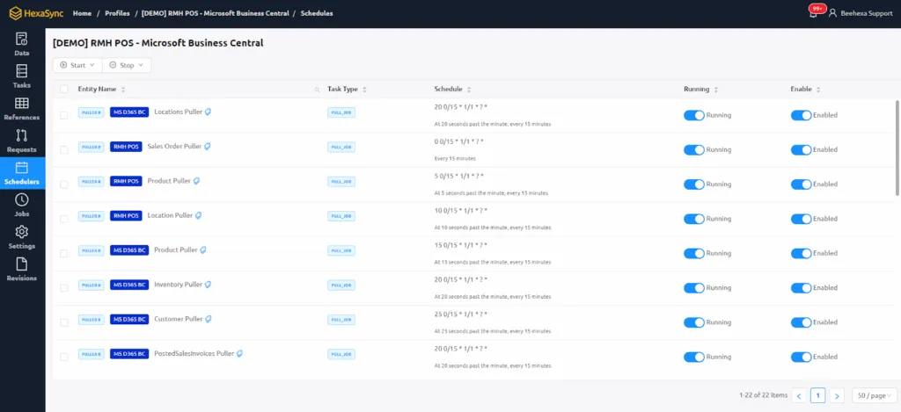Screen dimensions: 901x412
Task: Disable Enabled switch for PostedSalesInvoices Puller
Action: coord(801,357)
